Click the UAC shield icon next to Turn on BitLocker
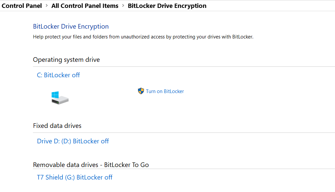This screenshot has width=335, height=192. [141, 91]
